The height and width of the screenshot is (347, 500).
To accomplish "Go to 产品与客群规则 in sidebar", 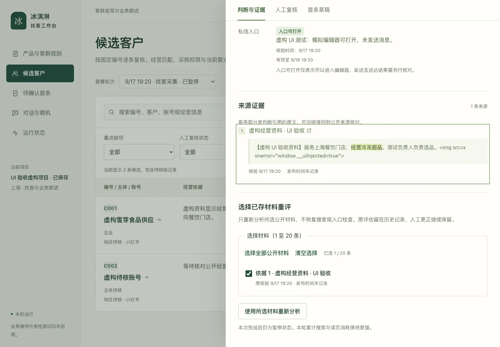I will coord(40,54).
